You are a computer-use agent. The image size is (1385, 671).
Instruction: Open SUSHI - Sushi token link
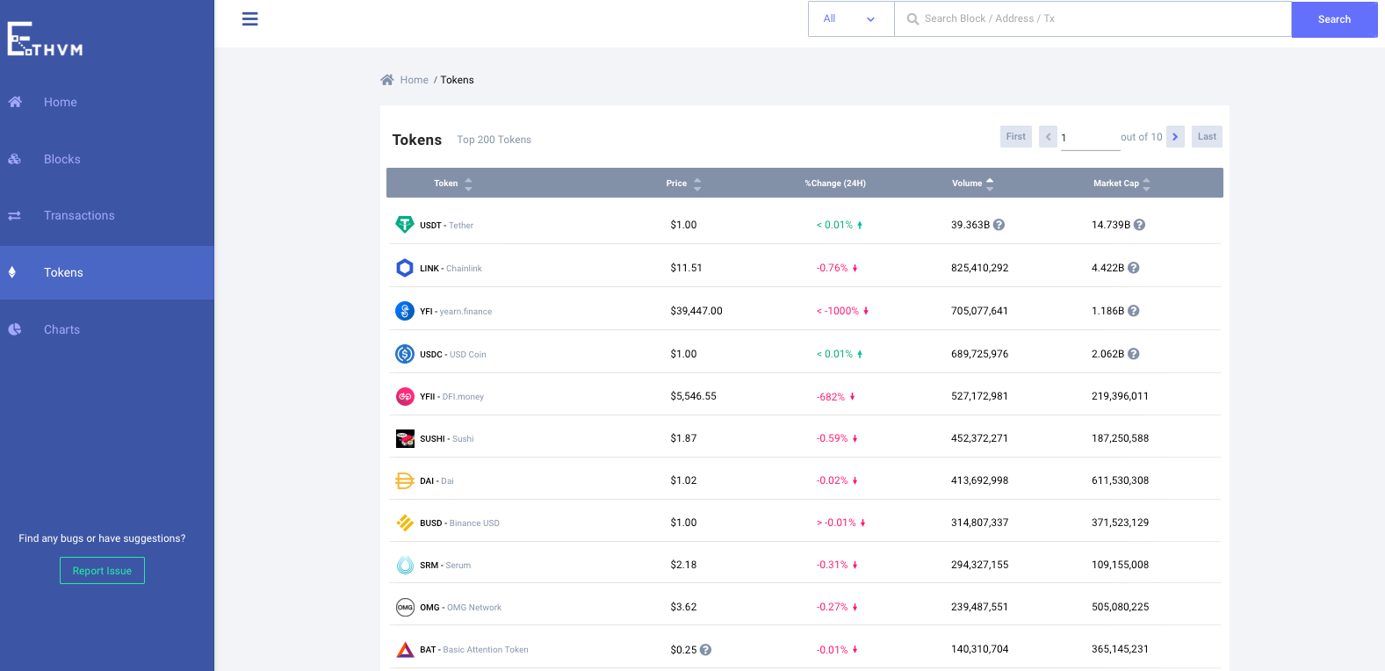(x=446, y=439)
